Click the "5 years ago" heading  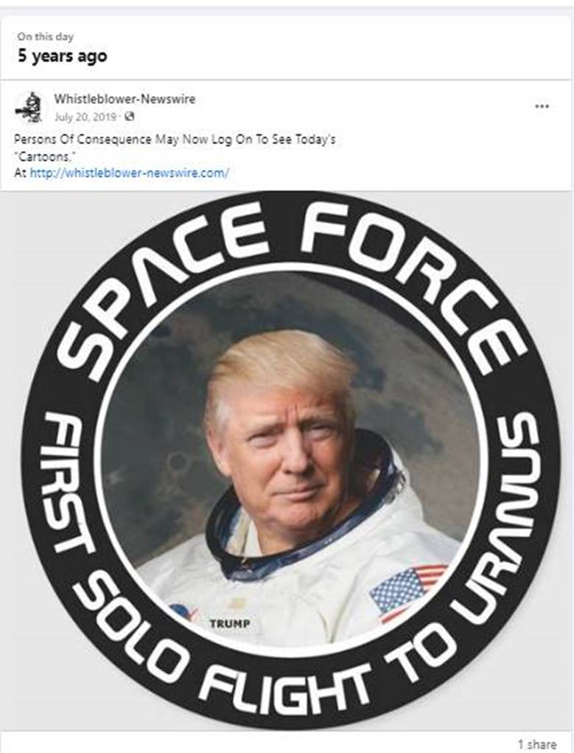pyautogui.click(x=63, y=56)
